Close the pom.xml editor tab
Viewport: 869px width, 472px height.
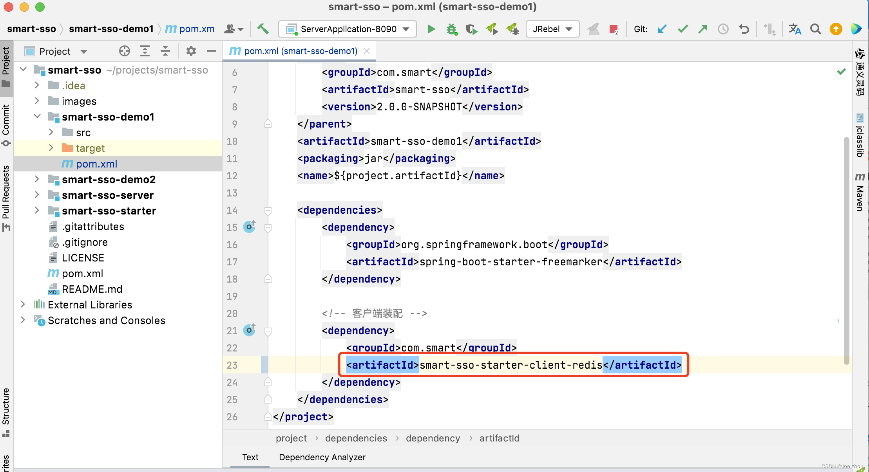pyautogui.click(x=367, y=51)
